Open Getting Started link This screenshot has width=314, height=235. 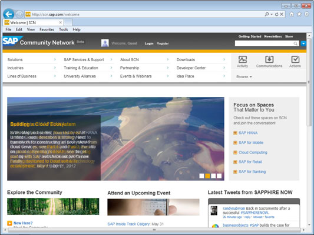(x=250, y=36)
